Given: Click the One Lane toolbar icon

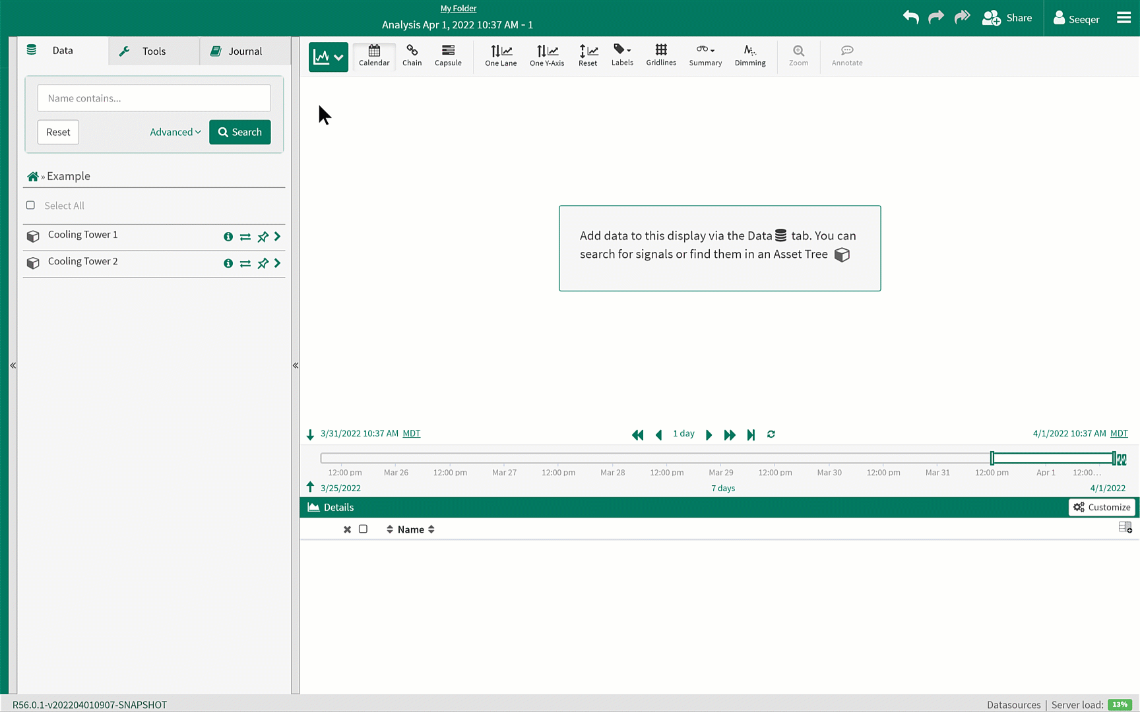Looking at the screenshot, I should click(501, 56).
